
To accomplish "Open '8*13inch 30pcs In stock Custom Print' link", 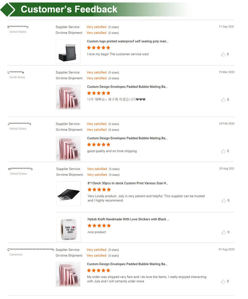I will point(128,183).
